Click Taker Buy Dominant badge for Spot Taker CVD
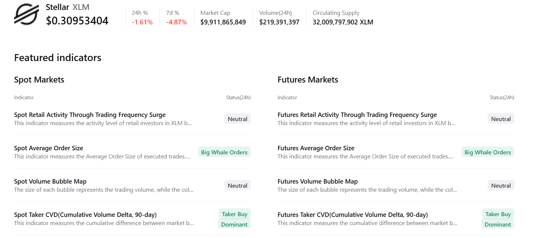This screenshot has height=238, width=544. [x=235, y=219]
